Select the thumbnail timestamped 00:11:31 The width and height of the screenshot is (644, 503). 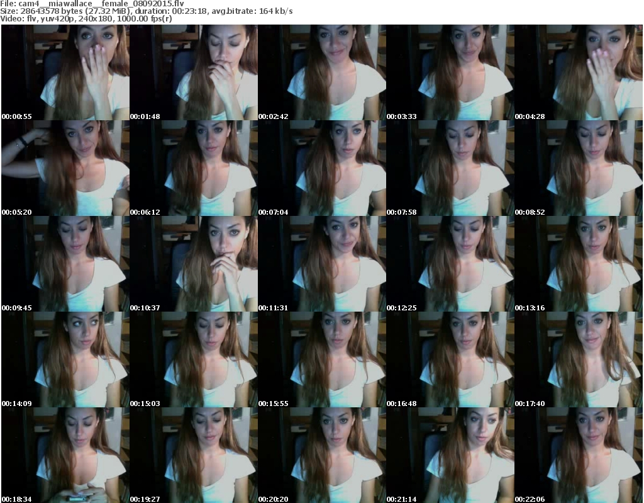(321, 264)
